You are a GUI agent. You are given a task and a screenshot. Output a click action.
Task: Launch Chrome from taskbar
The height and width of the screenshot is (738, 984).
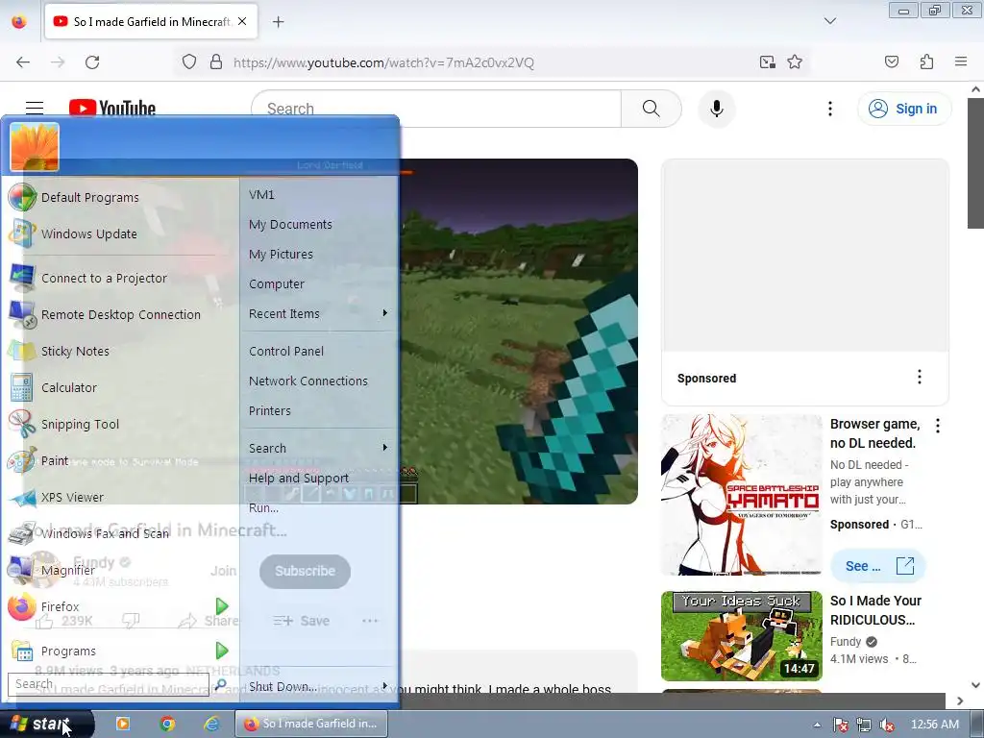pyautogui.click(x=167, y=724)
